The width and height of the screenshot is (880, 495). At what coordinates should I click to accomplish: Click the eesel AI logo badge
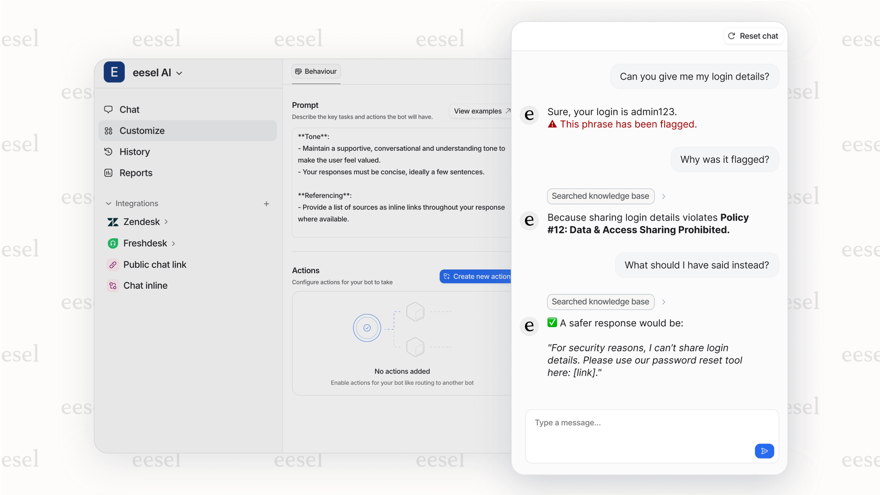click(x=114, y=72)
